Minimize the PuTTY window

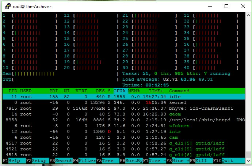pos(210,7)
